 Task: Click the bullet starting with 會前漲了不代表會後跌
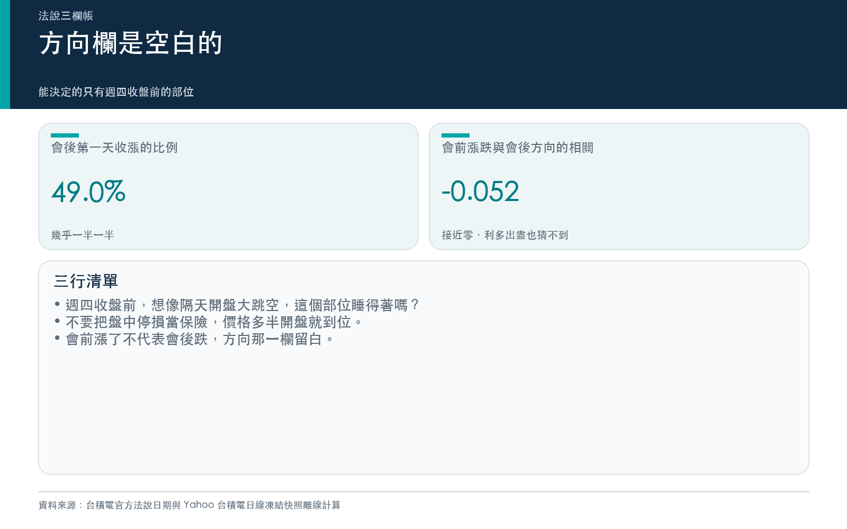coord(194,339)
